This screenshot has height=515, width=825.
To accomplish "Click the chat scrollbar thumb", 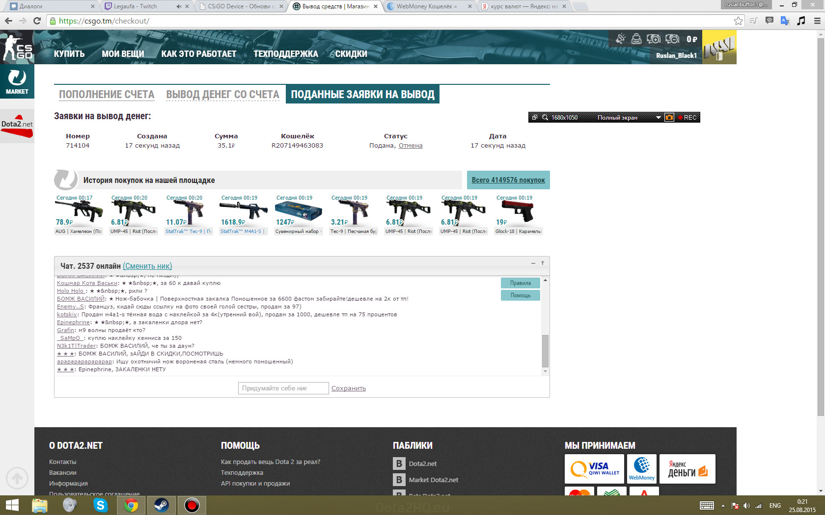I will 545,351.
